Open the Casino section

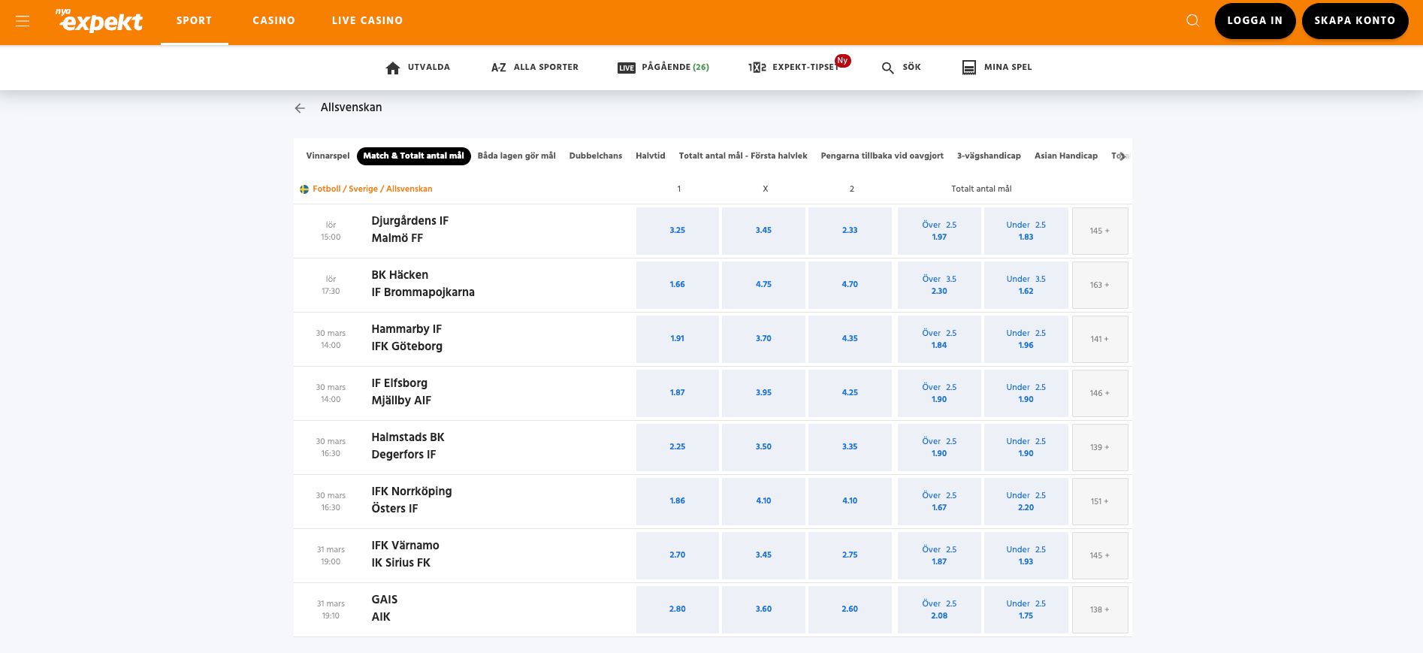point(273,21)
